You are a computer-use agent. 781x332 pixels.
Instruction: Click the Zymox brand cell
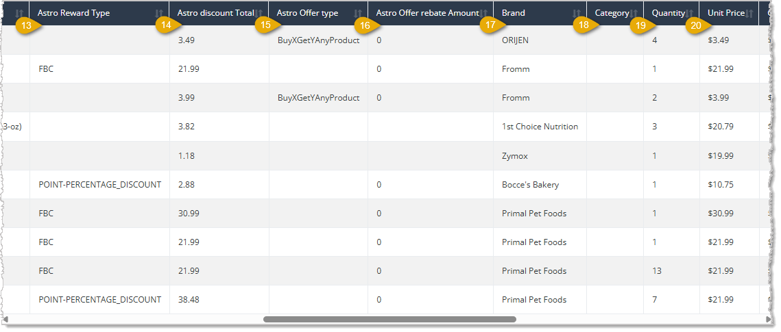pyautogui.click(x=540, y=156)
